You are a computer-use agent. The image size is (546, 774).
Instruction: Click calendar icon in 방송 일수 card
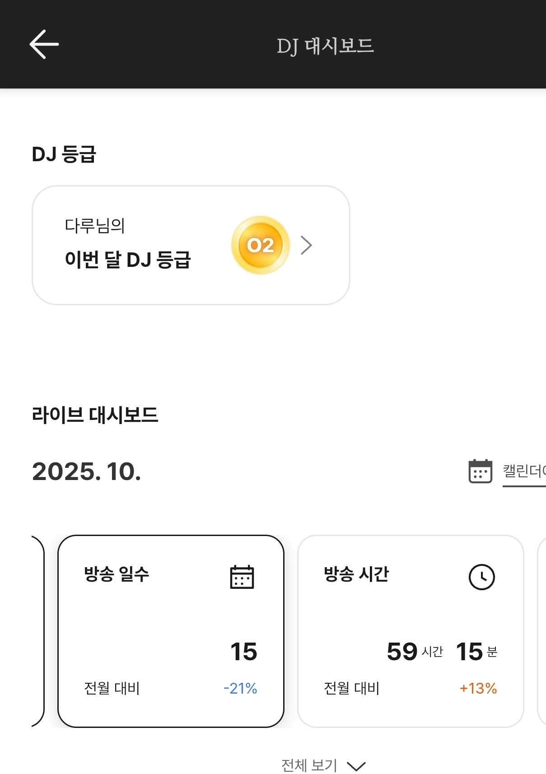point(242,577)
